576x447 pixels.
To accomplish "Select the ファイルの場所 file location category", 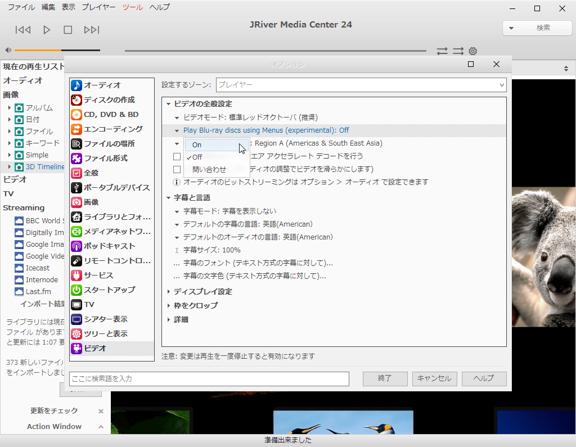I will (112, 143).
